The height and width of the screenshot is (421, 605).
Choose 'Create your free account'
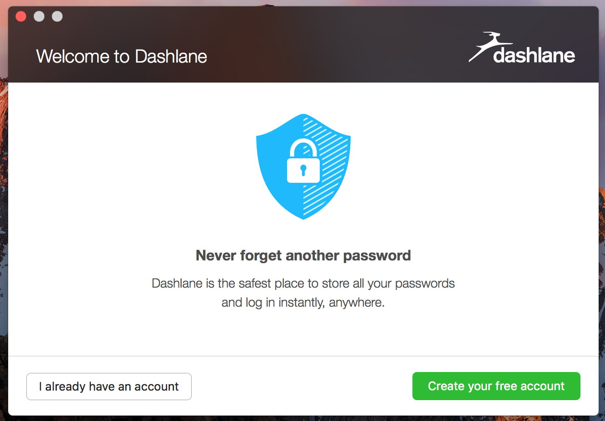(x=496, y=386)
